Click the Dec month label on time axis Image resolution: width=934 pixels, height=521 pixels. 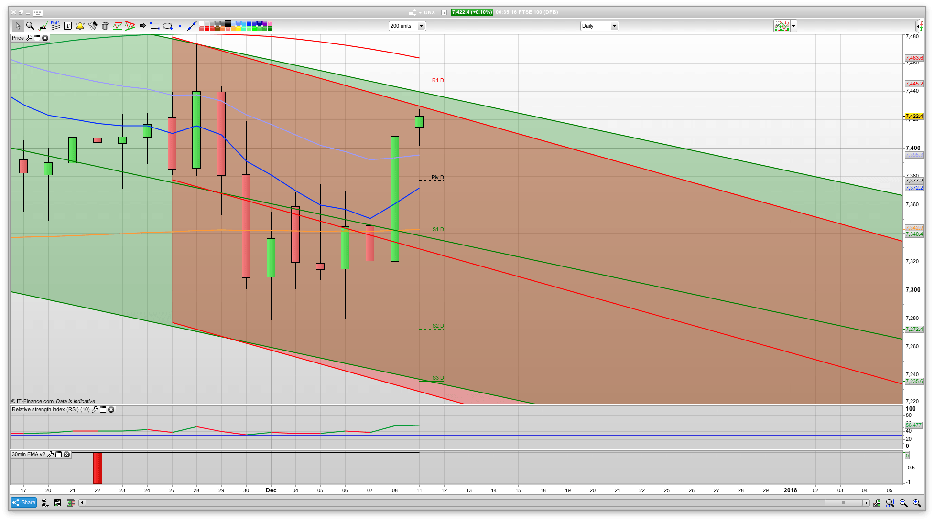[271, 490]
